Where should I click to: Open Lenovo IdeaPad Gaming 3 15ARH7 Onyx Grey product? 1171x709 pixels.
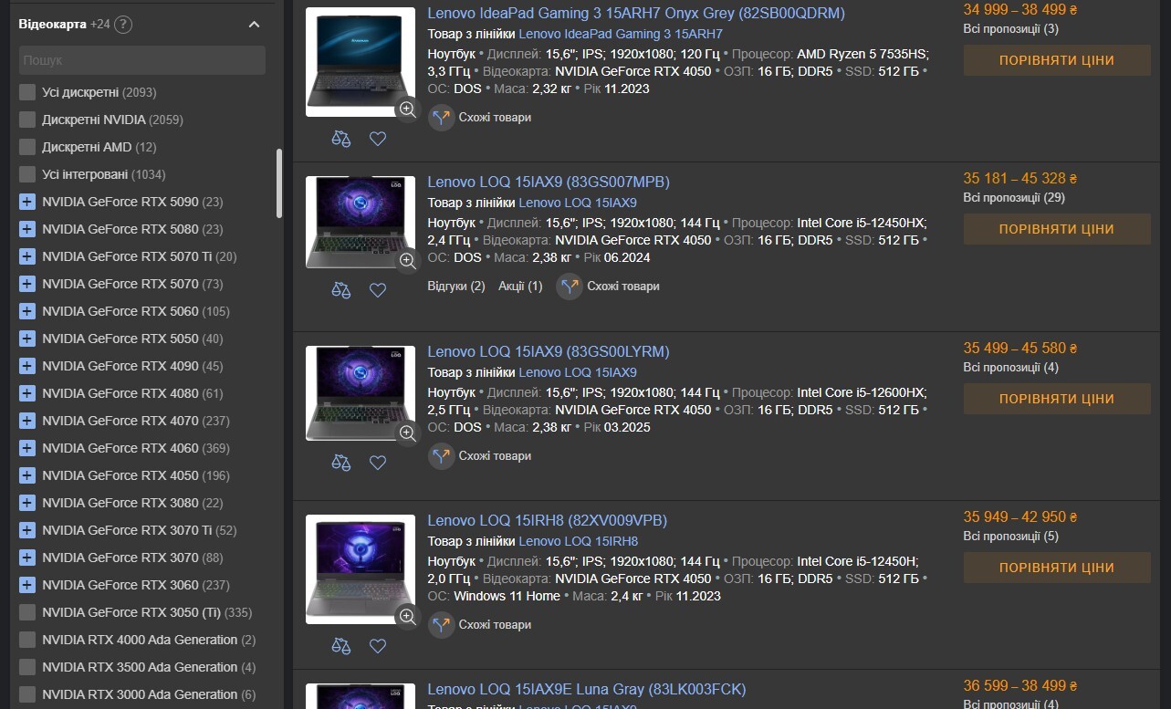pyautogui.click(x=636, y=13)
